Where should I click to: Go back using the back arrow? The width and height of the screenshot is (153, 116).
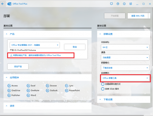click(x=2, y=4)
